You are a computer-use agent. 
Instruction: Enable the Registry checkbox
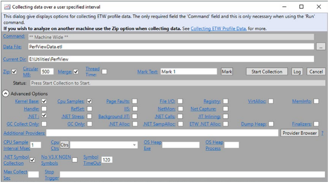pos(226,101)
